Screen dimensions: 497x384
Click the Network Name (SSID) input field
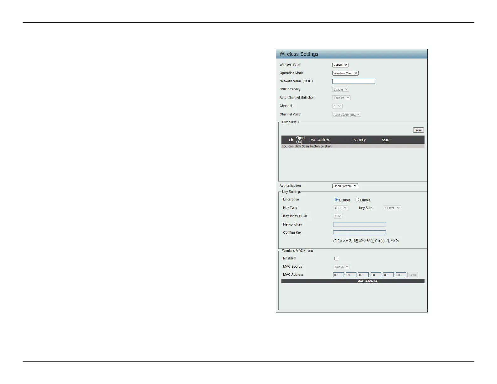[353, 81]
